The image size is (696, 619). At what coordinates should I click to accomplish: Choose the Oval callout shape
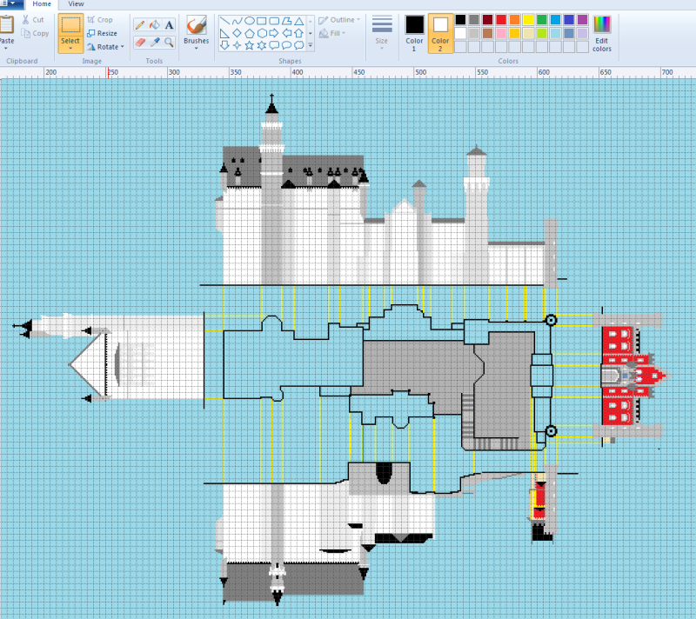[x=287, y=45]
